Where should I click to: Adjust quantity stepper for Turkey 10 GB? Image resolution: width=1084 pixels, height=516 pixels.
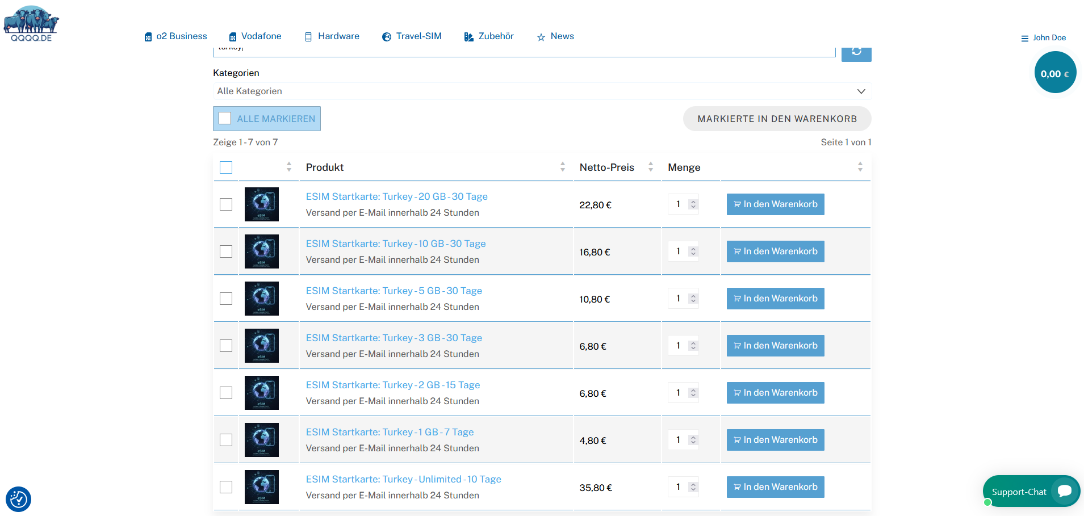coord(693,251)
